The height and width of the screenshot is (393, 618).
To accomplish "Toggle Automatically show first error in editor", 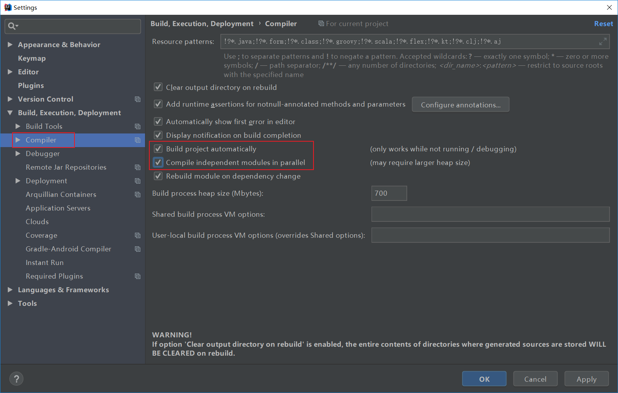I will 158,121.
